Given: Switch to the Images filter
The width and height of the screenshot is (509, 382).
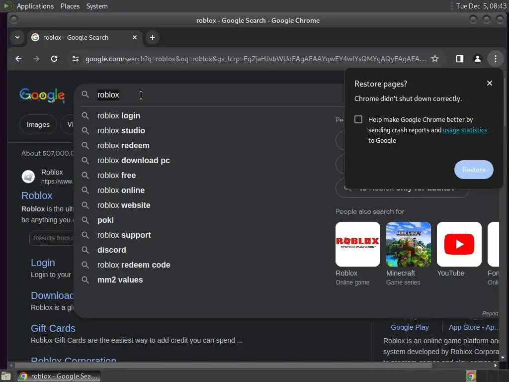Looking at the screenshot, I should [x=38, y=124].
